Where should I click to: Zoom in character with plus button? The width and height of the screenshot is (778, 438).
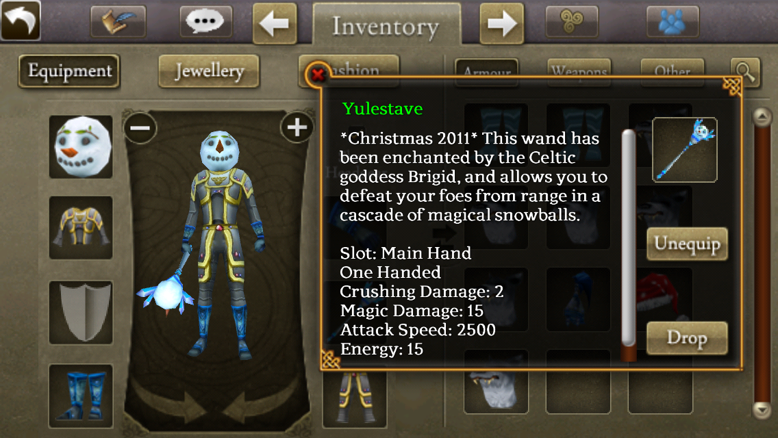coord(297,128)
